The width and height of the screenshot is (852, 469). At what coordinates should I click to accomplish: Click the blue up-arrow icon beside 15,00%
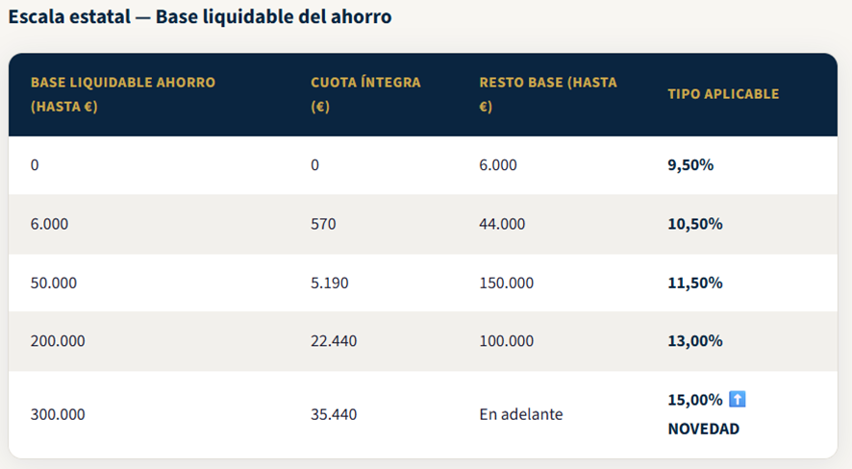[x=738, y=399]
